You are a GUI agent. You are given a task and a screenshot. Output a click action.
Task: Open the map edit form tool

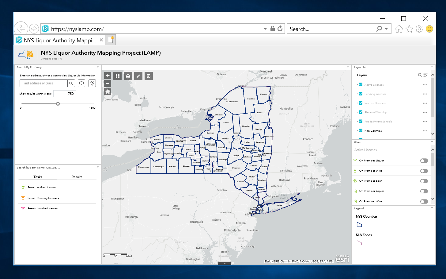[149, 76]
